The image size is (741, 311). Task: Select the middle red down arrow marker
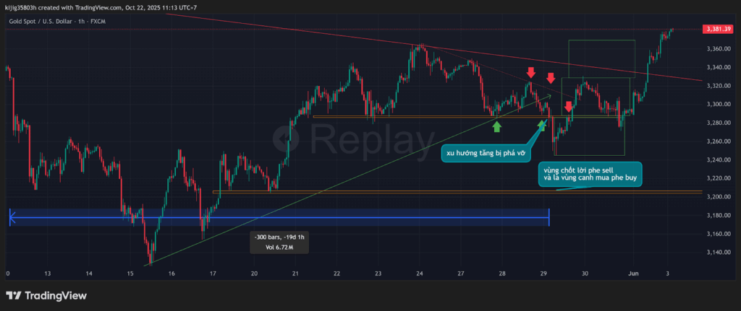tap(551, 78)
